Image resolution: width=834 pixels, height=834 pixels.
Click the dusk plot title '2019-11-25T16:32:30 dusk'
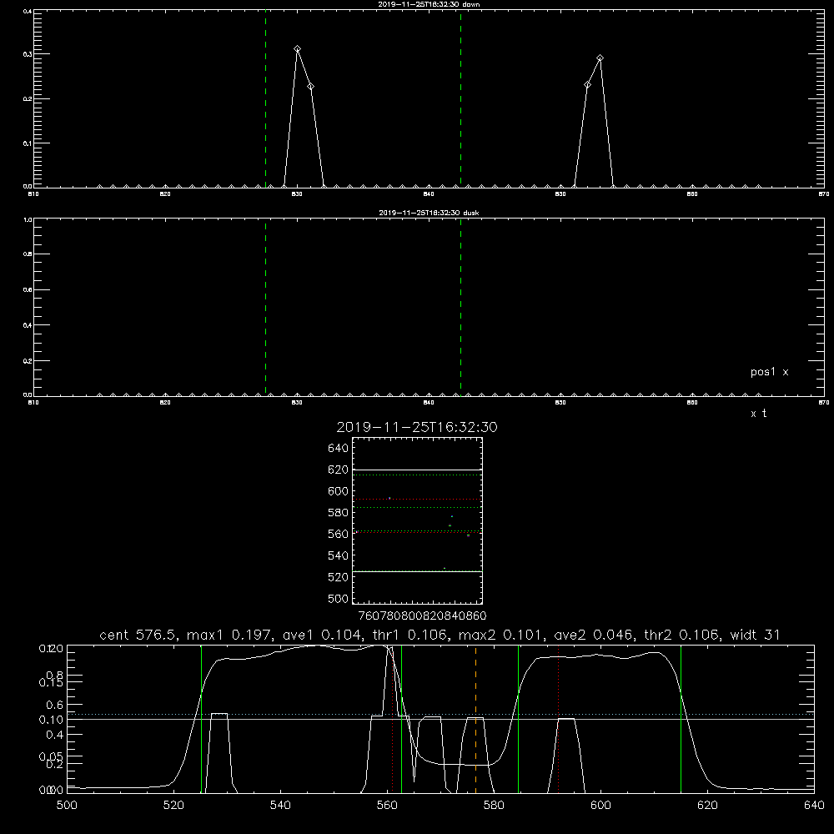point(429,213)
